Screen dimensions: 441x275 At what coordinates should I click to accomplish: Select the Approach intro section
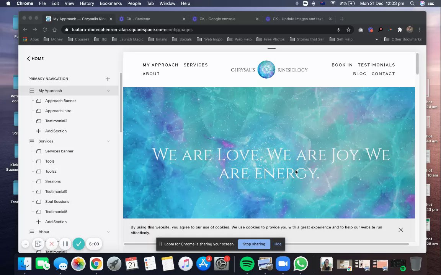point(58,111)
